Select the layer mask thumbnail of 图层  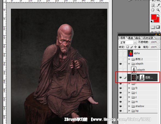142,78
